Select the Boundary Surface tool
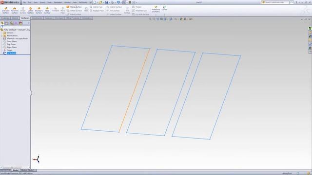The image size is (312, 175). pos(39,10)
